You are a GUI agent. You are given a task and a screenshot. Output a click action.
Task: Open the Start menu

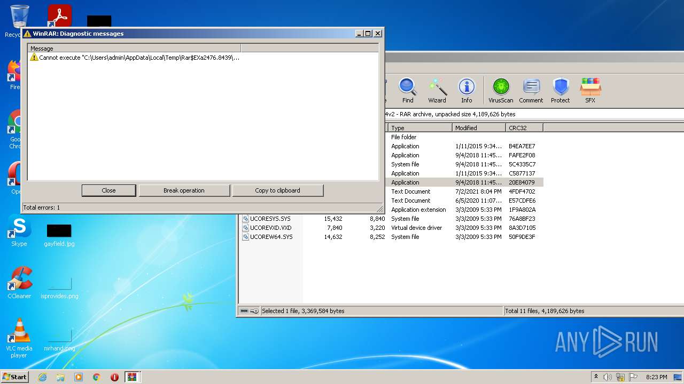[15, 377]
